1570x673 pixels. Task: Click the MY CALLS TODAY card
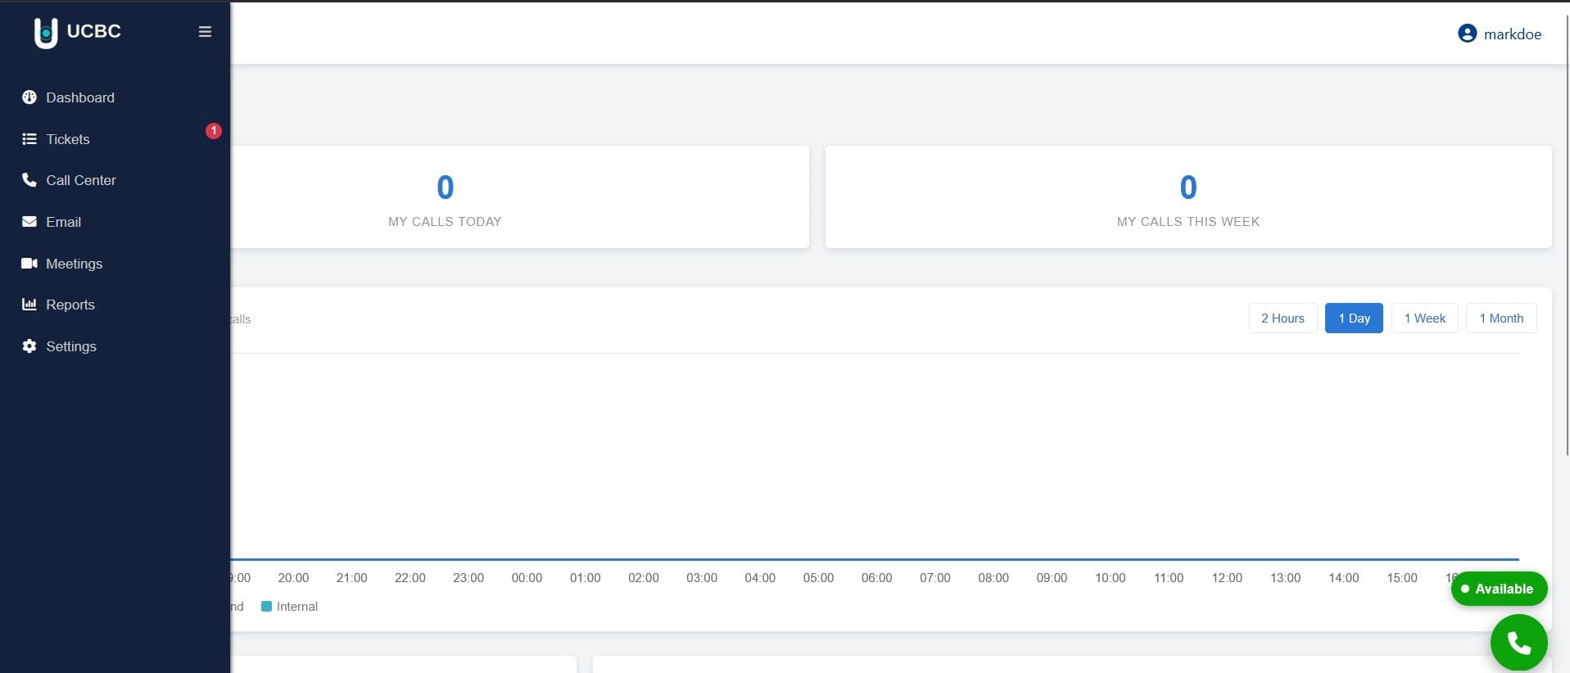[520, 197]
